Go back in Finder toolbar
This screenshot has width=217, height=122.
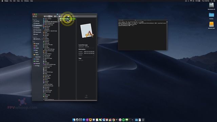[x=34, y=16]
